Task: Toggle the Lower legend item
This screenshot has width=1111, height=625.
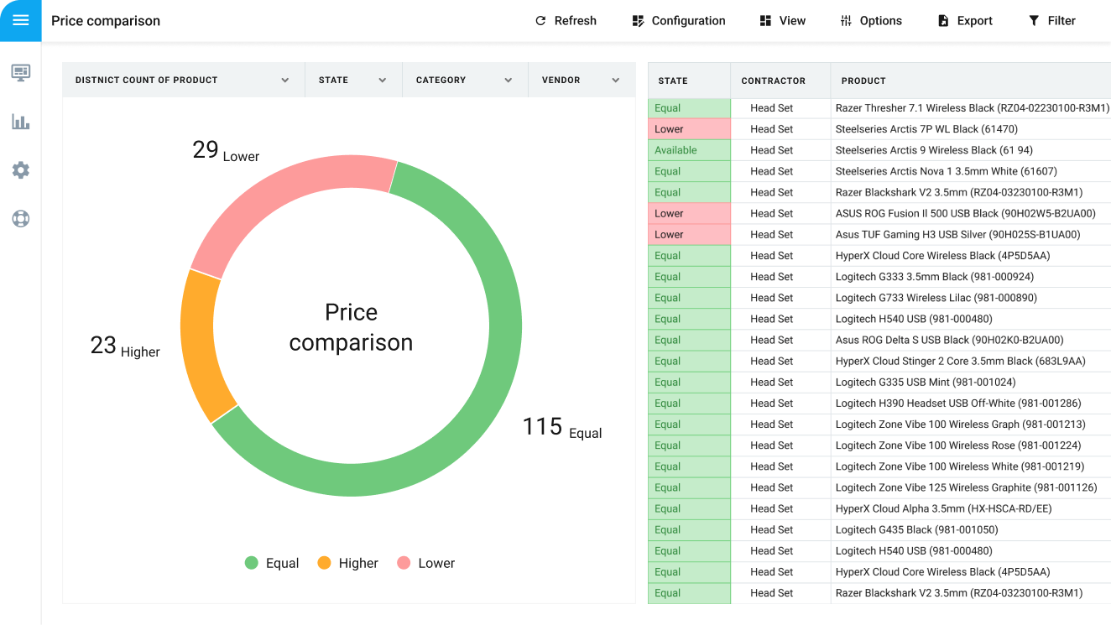Action: tap(425, 563)
